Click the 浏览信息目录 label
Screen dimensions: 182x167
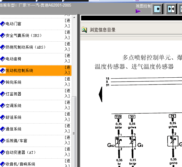(102, 30)
